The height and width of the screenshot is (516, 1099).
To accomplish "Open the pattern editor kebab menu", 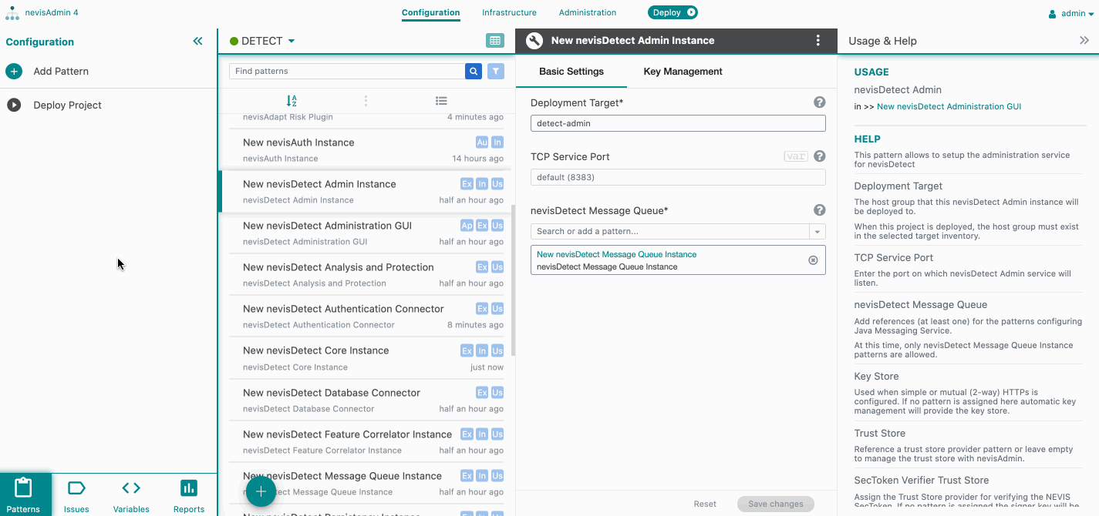I will [x=818, y=41].
